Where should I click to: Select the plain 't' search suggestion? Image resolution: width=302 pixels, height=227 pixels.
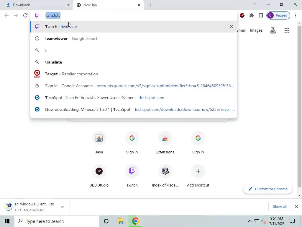click(134, 50)
